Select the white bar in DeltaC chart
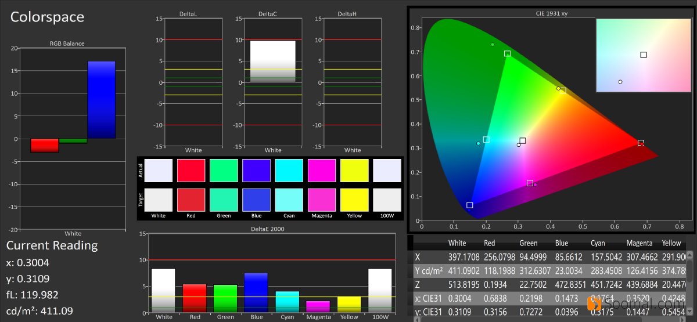Image resolution: width=697 pixels, height=322 pixels. pyautogui.click(x=272, y=61)
